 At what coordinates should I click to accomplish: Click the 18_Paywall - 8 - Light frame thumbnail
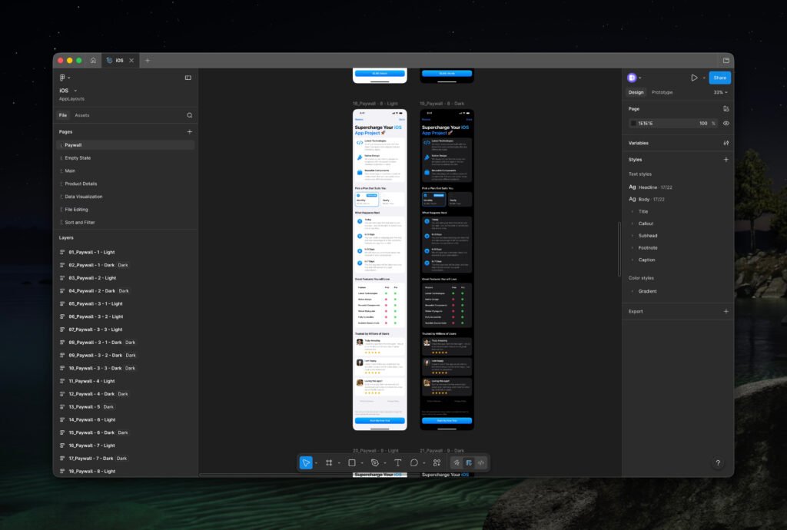coord(380,270)
